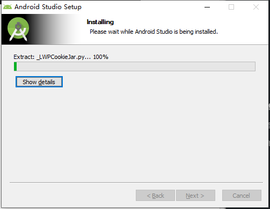Close the Android Studio Setup dialog
This screenshot has height=209, width=270.
[x=256, y=7]
